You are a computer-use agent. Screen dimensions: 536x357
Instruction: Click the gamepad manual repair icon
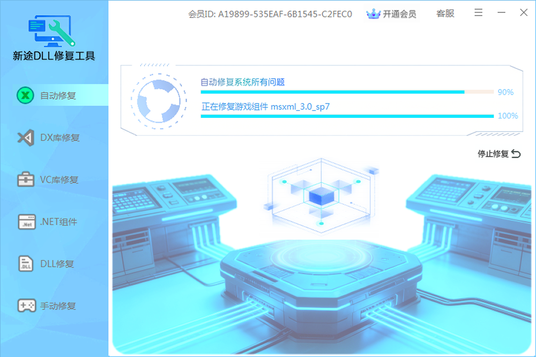[25, 306]
